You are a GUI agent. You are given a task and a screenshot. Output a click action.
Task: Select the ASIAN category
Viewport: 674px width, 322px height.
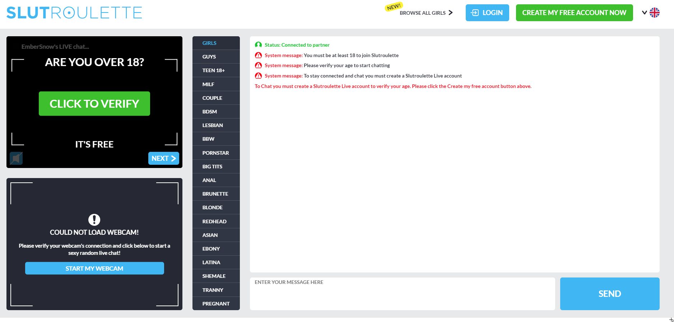click(x=216, y=235)
